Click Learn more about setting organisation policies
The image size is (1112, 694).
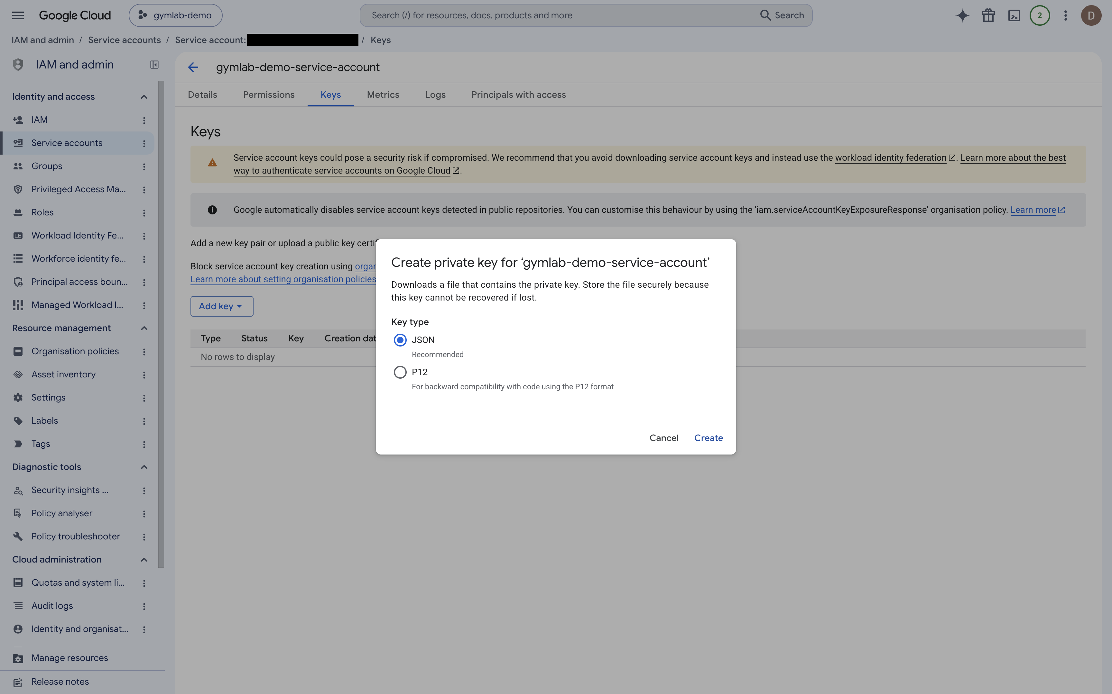(x=283, y=279)
